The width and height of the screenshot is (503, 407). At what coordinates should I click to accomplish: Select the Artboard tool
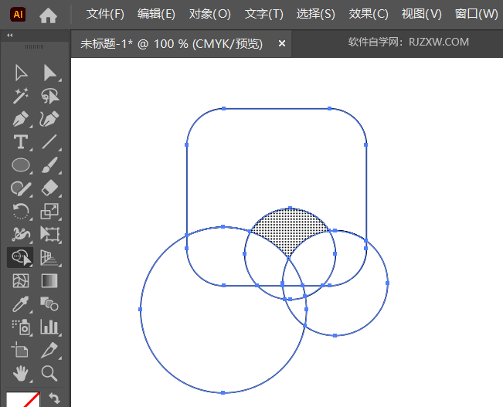pyautogui.click(x=20, y=350)
